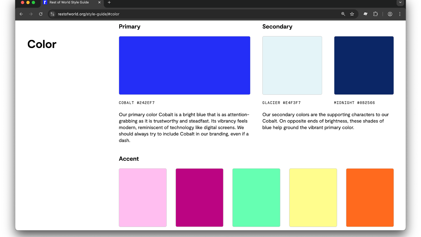Click the Primary heading
421x237 pixels.
pos(129,27)
